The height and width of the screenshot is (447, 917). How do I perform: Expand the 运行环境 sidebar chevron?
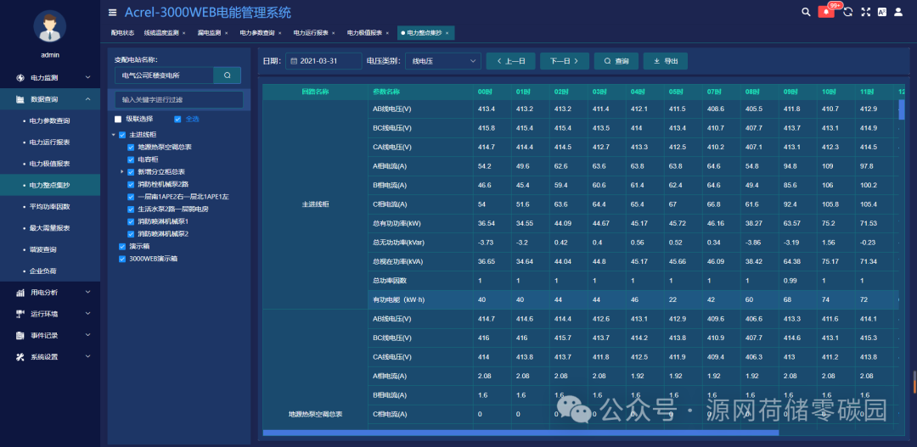point(88,314)
